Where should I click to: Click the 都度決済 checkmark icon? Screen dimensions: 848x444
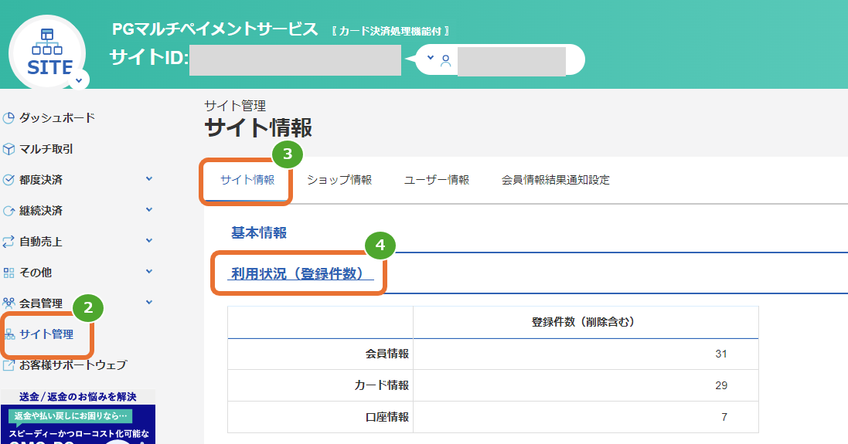[x=9, y=180]
